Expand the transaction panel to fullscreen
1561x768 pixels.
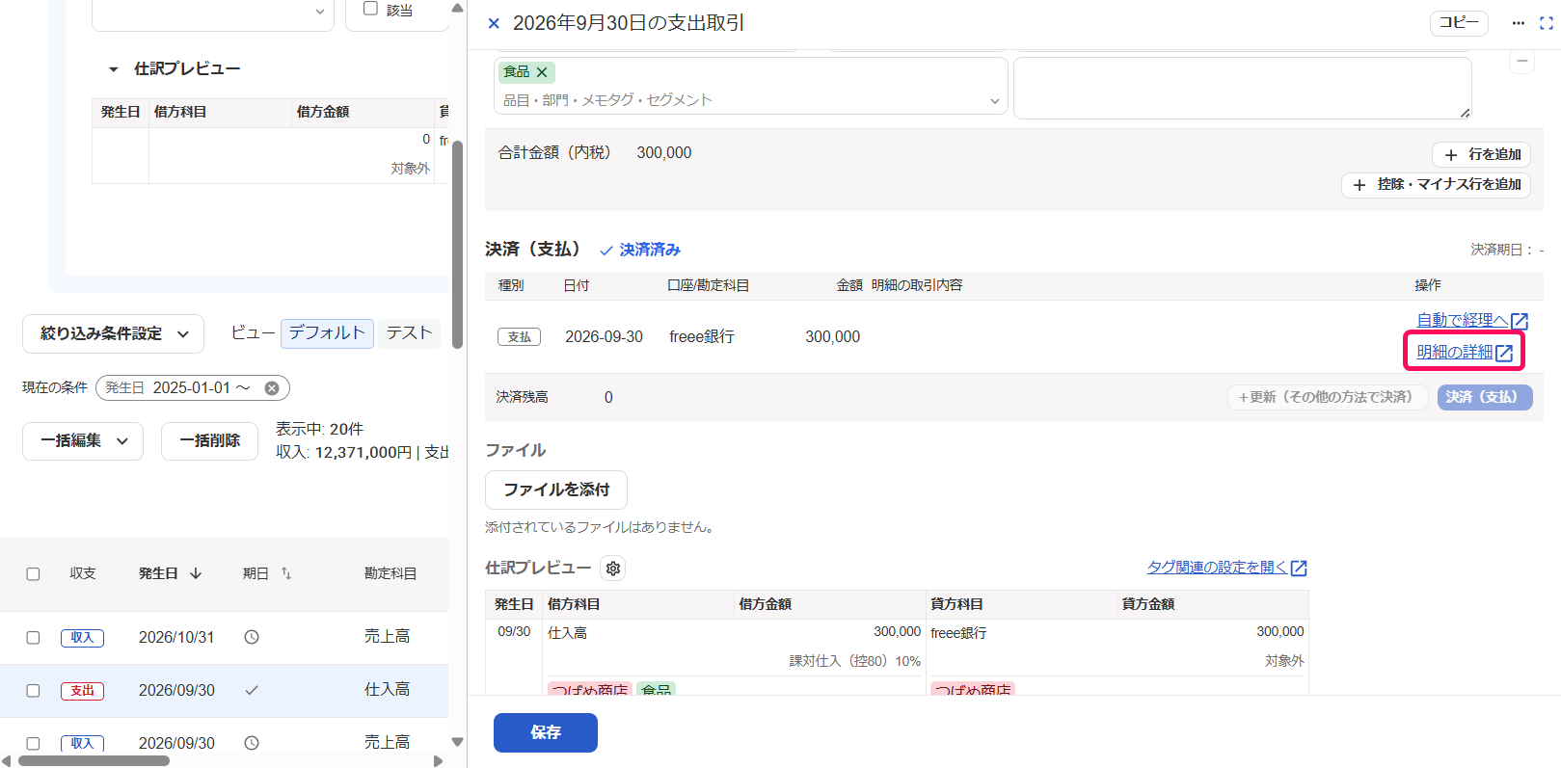(1547, 23)
